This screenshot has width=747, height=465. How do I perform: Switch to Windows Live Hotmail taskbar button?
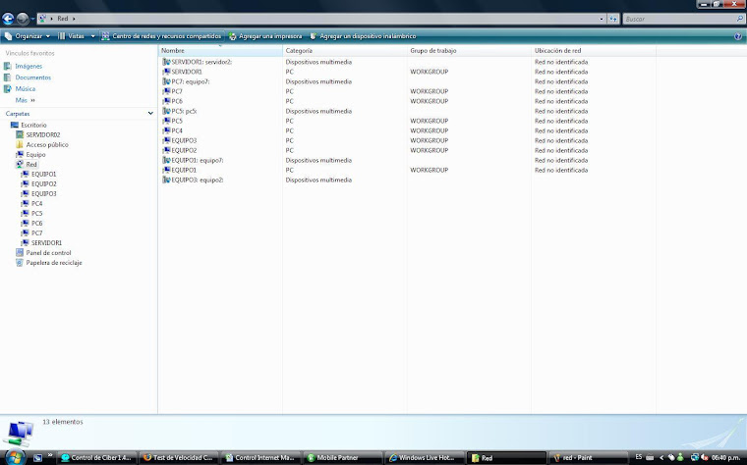[x=425, y=458]
